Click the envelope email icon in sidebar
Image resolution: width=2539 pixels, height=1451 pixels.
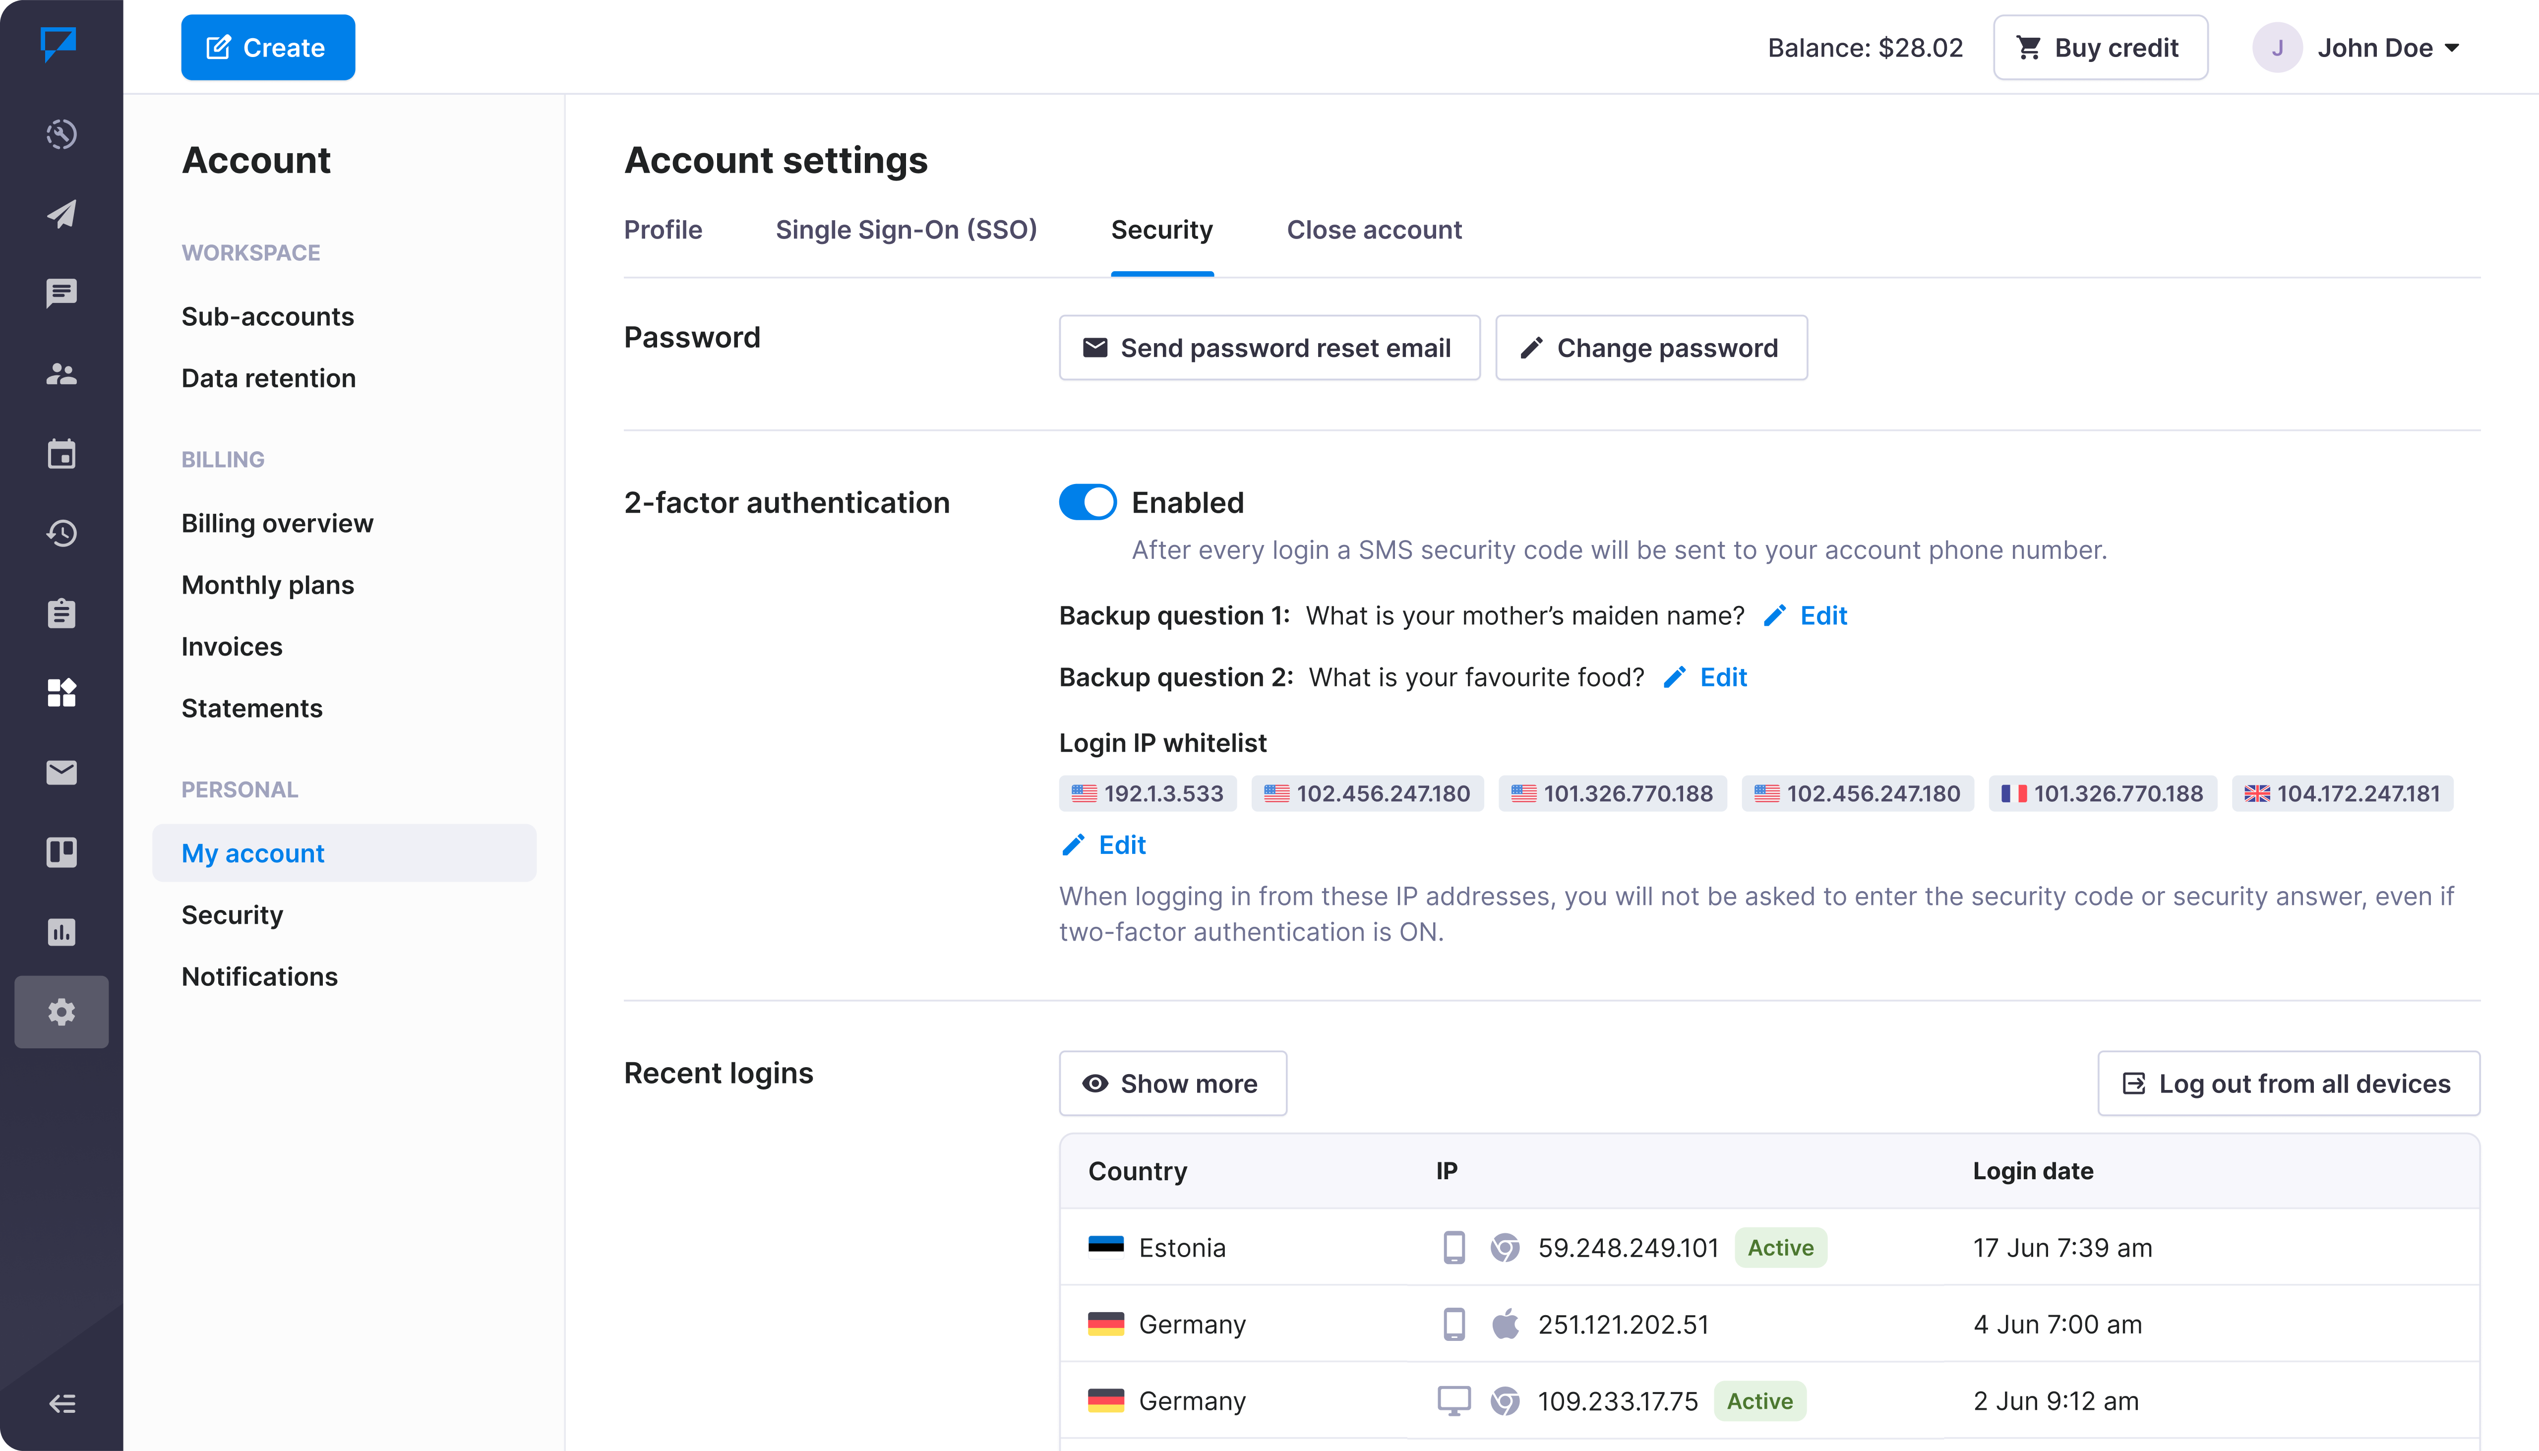point(62,772)
